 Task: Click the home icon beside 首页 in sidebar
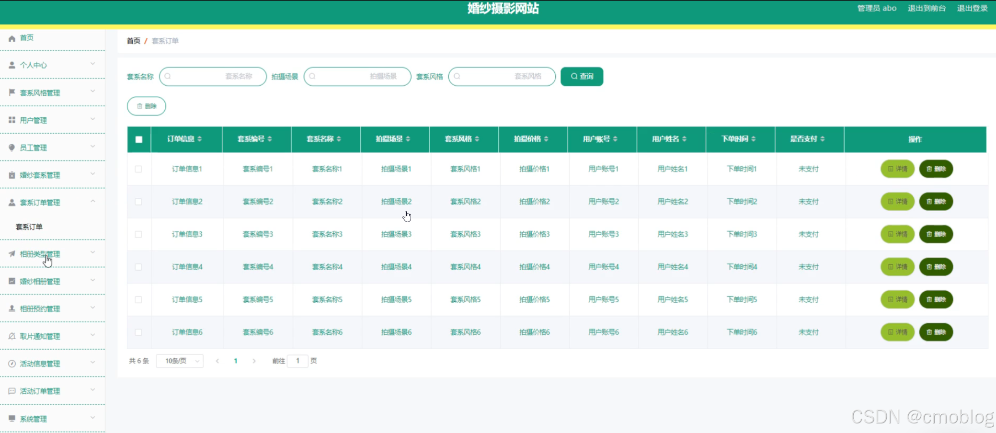[x=12, y=38]
